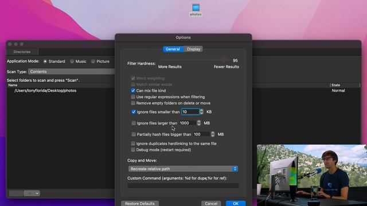The width and height of the screenshot is (367, 206).
Task: Select the General tab in Options
Action: [173, 49]
